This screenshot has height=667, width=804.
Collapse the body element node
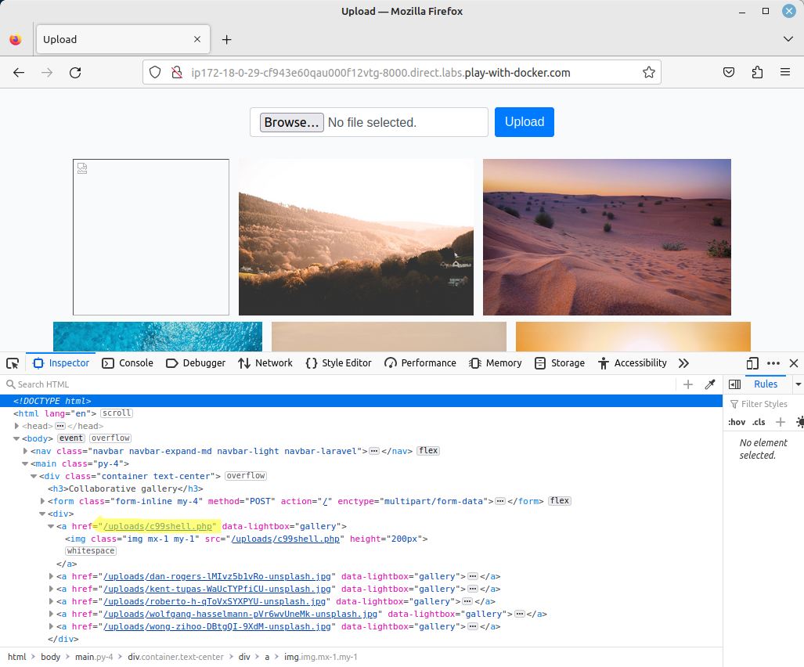17,438
